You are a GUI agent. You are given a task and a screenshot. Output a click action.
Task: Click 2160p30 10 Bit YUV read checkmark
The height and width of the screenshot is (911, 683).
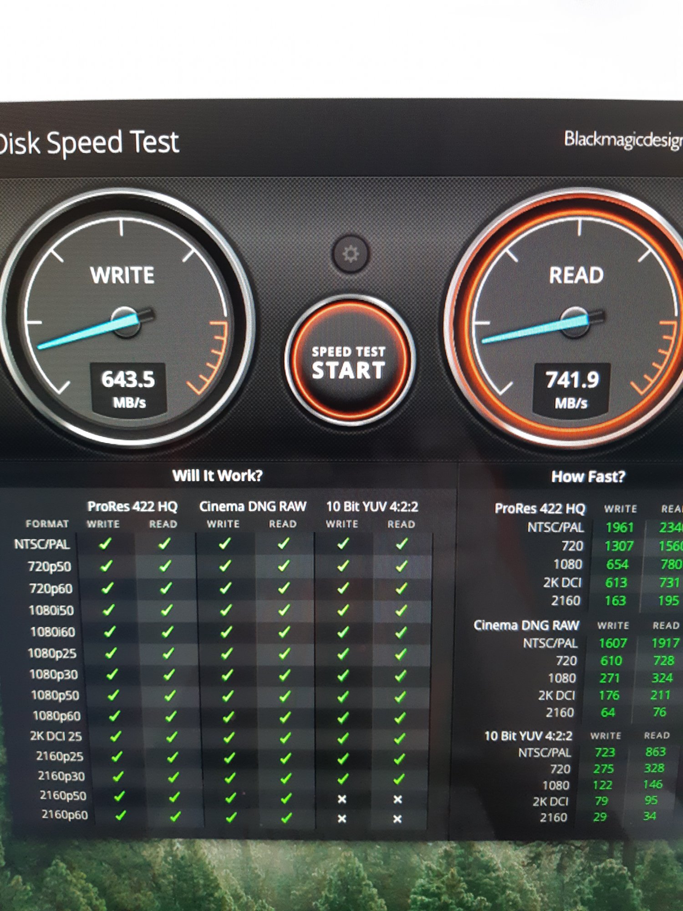tap(399, 778)
